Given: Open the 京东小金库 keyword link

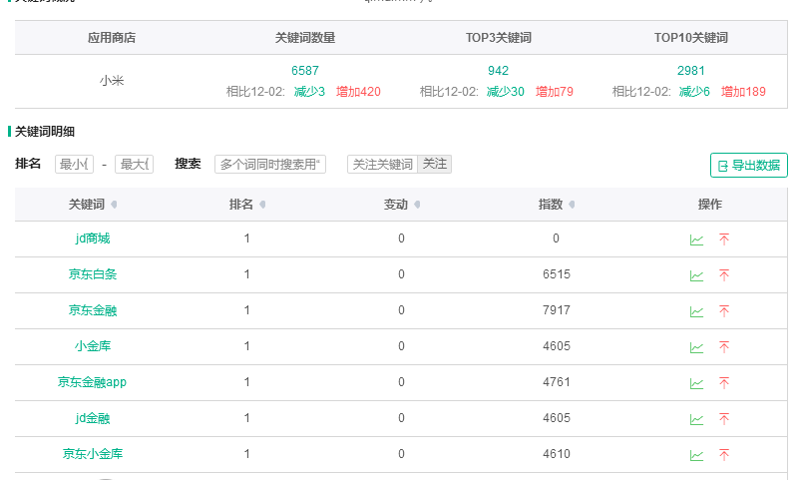Looking at the screenshot, I should click(93, 454).
